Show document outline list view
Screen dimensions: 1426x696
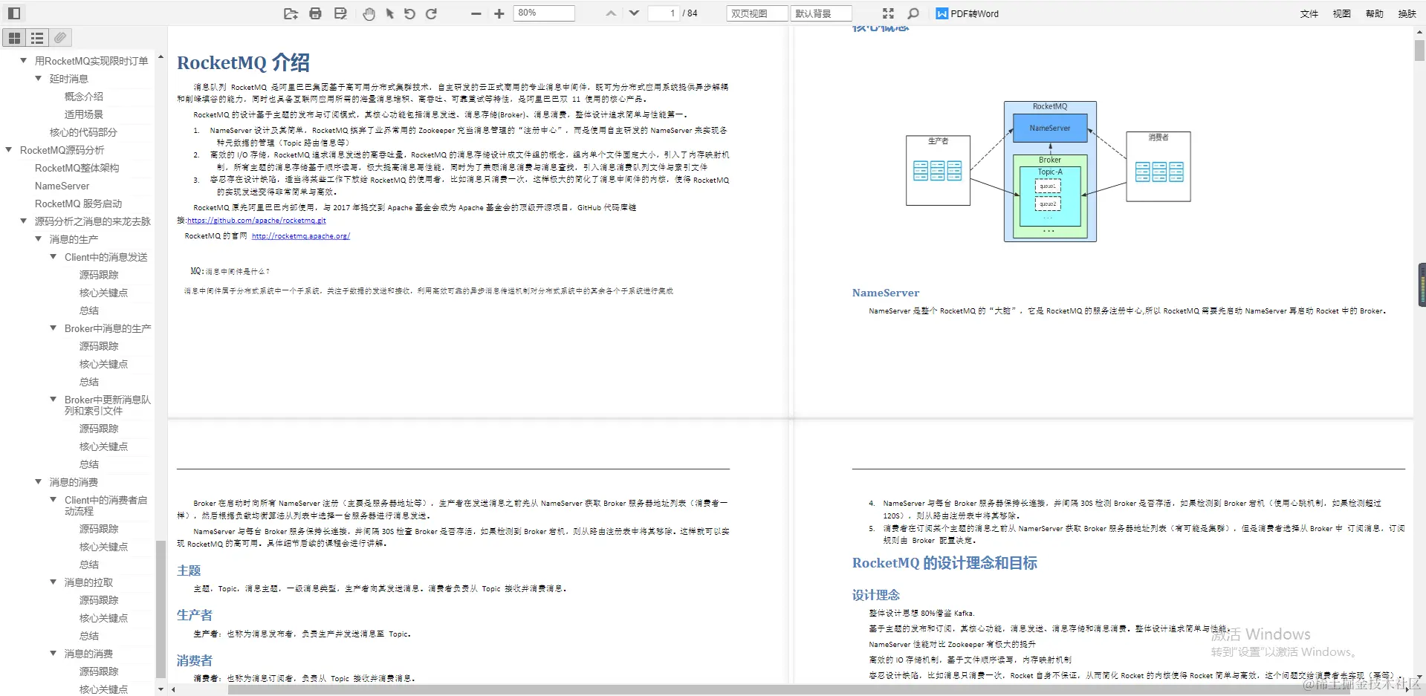[37, 38]
